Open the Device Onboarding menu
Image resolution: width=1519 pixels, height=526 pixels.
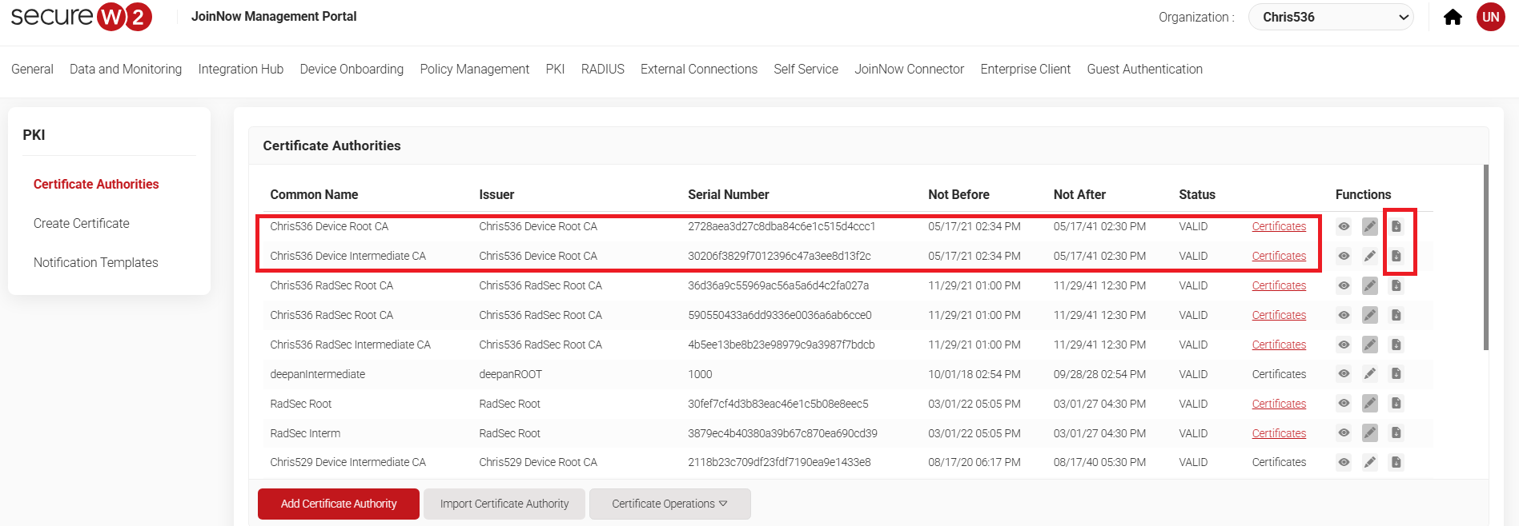point(352,70)
